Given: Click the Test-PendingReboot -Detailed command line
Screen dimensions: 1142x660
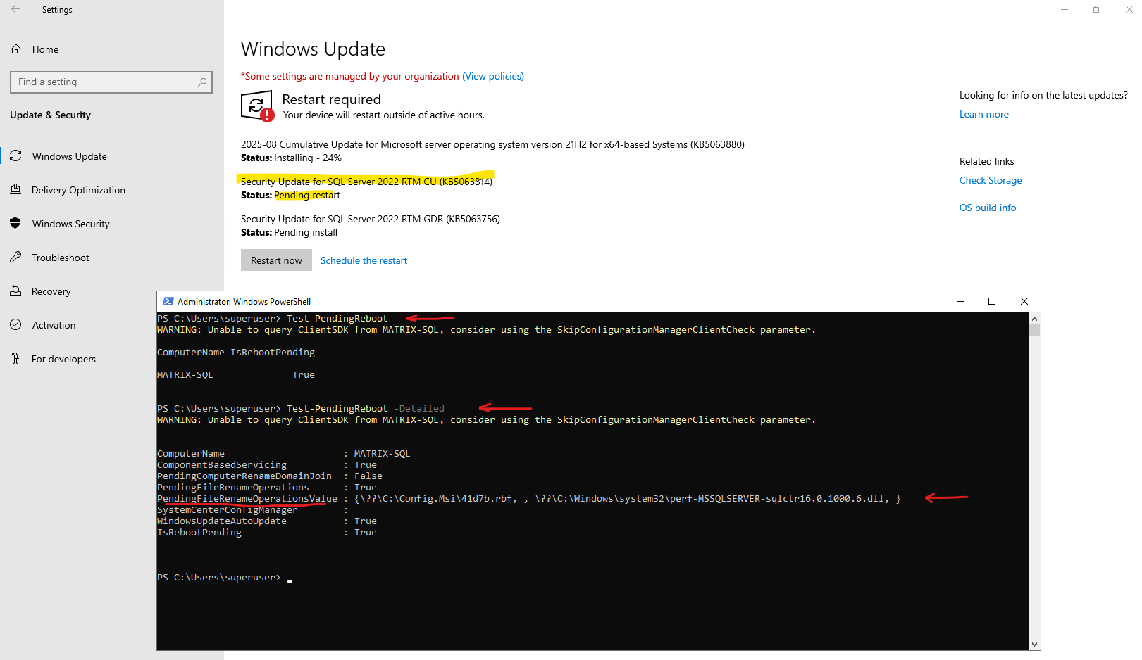Looking at the screenshot, I should 301,409.
